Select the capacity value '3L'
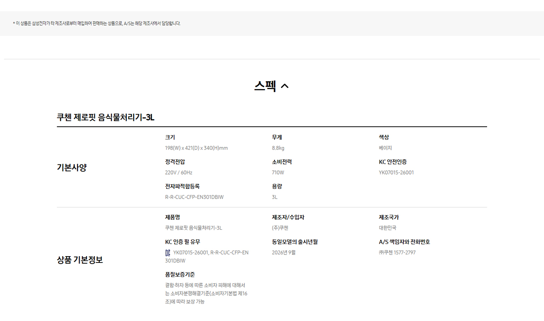544x321 pixels. pos(275,197)
